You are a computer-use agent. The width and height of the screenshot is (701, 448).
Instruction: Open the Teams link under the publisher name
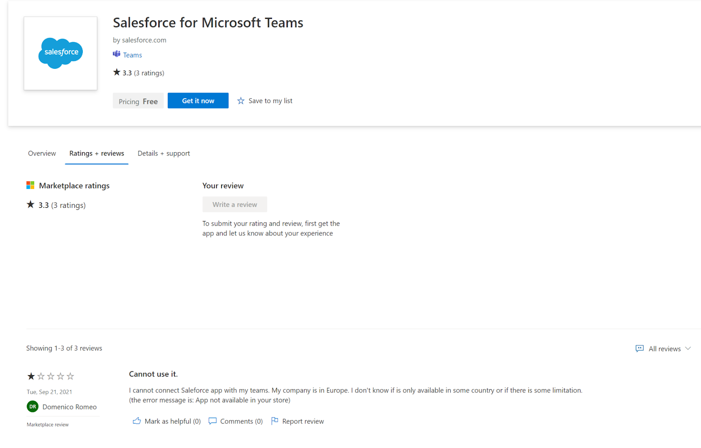click(132, 54)
